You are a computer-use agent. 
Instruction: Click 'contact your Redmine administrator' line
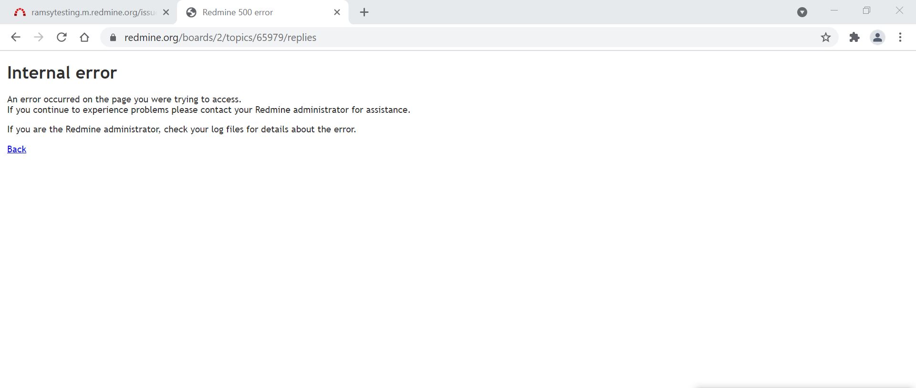point(208,109)
